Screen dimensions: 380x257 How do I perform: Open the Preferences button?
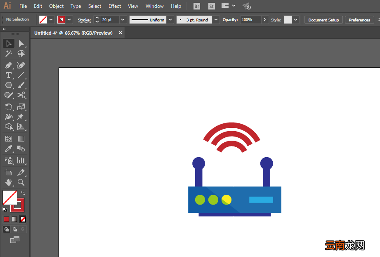pos(359,20)
